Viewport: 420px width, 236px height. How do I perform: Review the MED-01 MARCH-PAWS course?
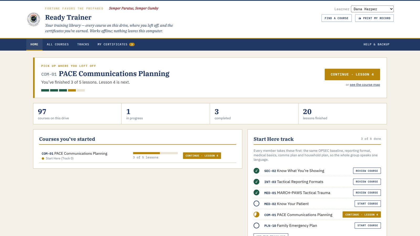tap(367, 193)
